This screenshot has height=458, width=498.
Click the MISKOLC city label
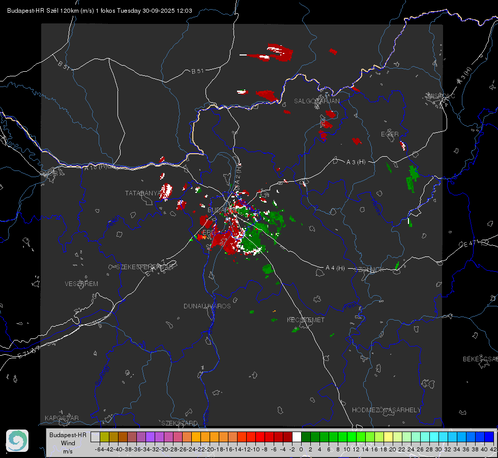tap(441, 96)
